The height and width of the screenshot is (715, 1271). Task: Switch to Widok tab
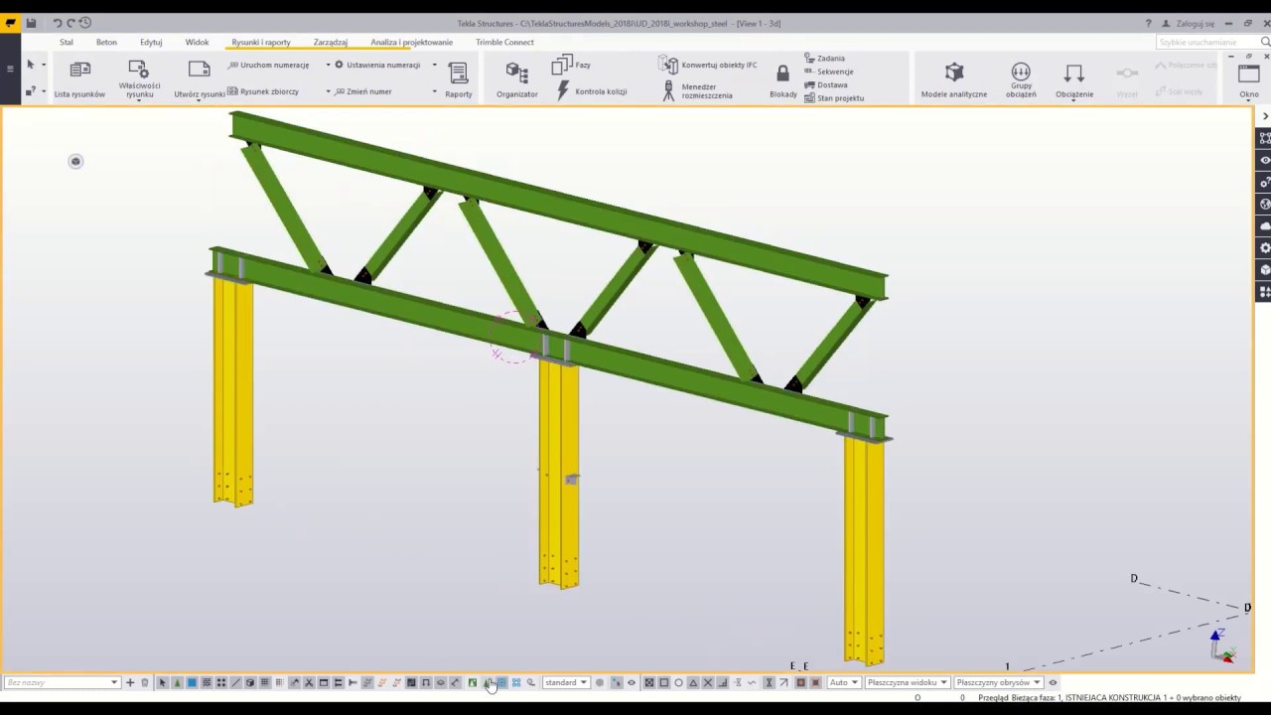[197, 42]
